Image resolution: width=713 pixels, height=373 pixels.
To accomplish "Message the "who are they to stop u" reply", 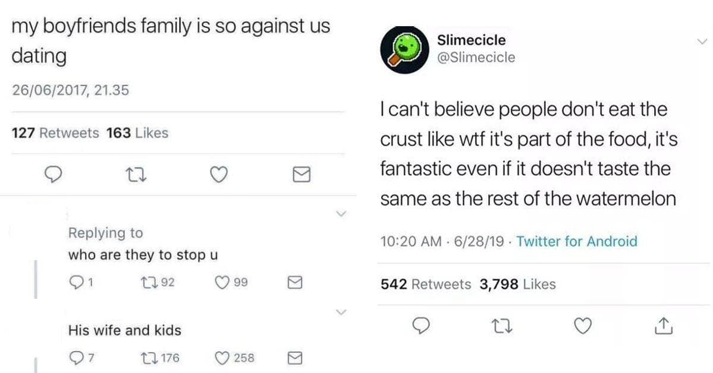I will 296,283.
